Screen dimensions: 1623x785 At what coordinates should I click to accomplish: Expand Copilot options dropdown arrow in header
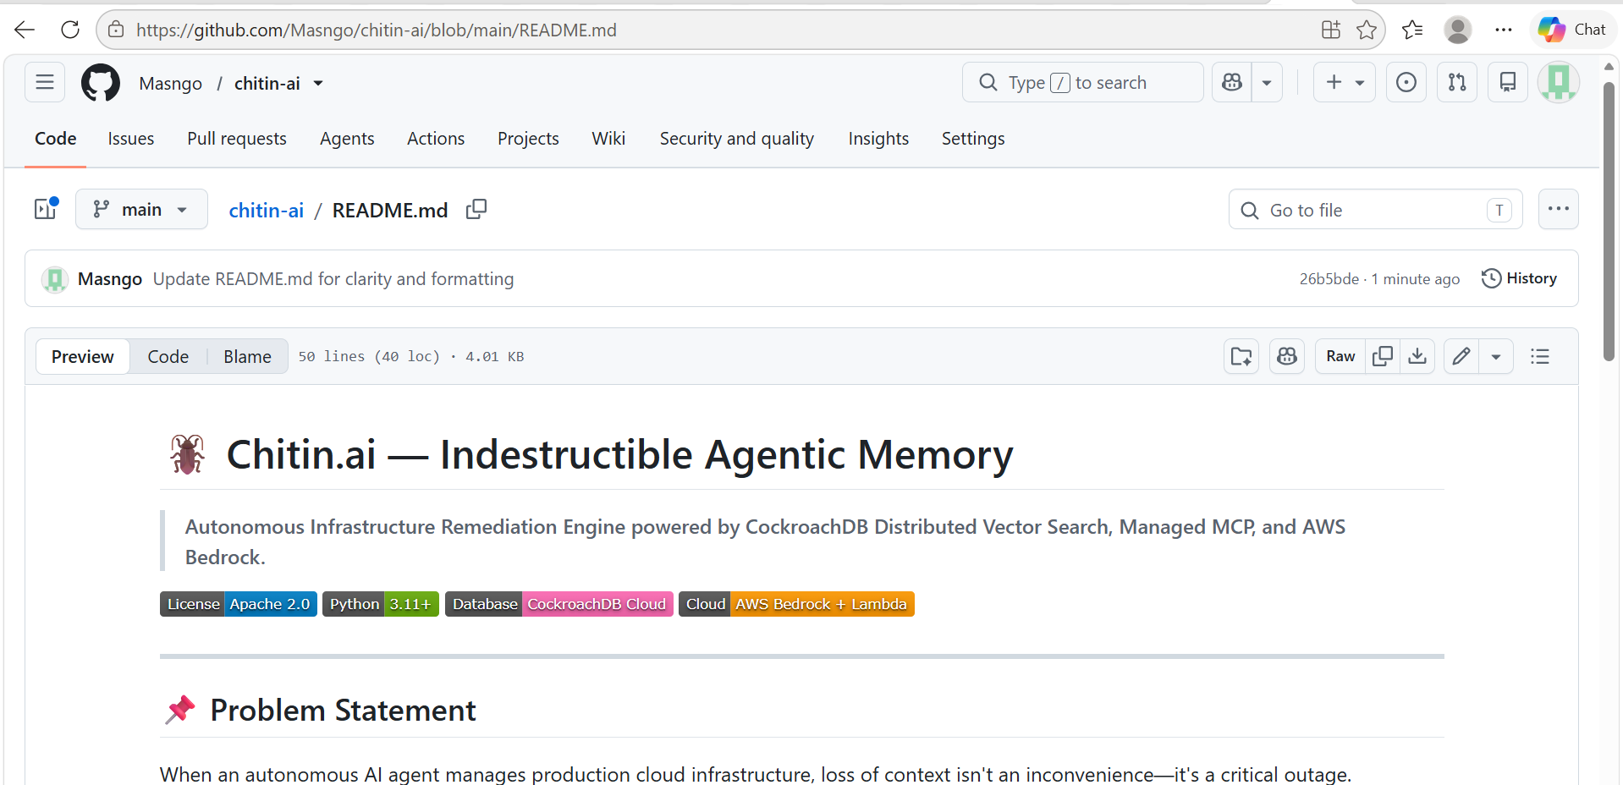click(1267, 82)
